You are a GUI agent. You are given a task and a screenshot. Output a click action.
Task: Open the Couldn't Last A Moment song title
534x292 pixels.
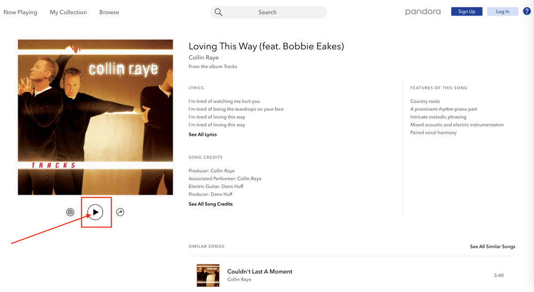click(260, 272)
